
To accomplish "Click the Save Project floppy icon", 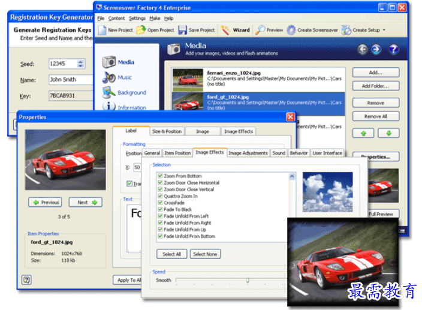I will click(182, 30).
